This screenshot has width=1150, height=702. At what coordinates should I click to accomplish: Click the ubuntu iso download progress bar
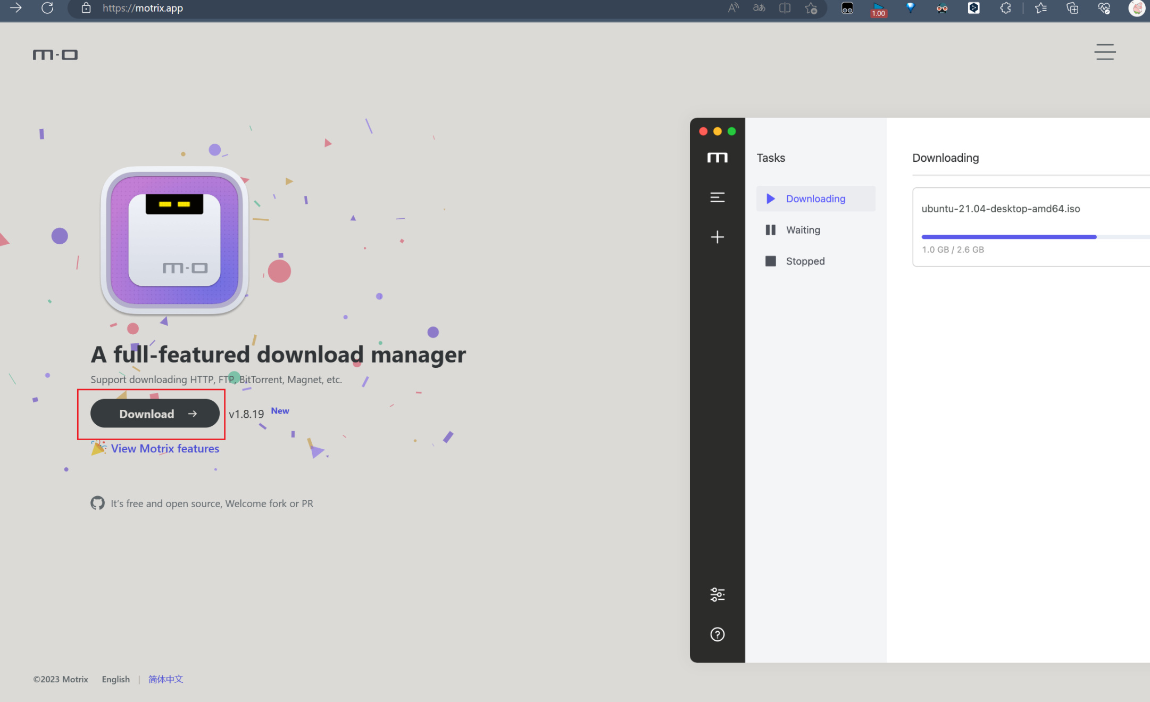coord(1009,237)
